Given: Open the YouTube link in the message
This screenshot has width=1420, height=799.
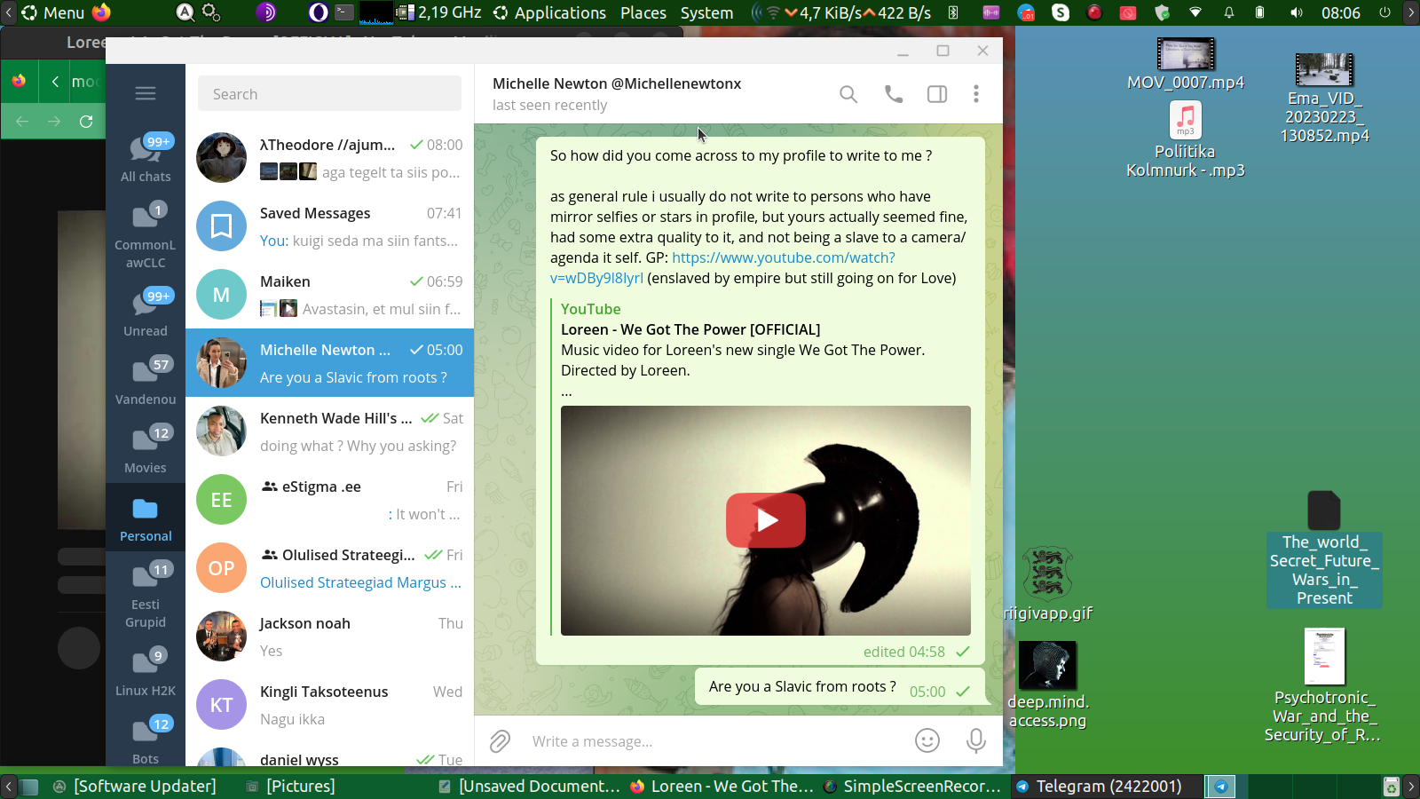Looking at the screenshot, I should pyautogui.click(x=783, y=257).
